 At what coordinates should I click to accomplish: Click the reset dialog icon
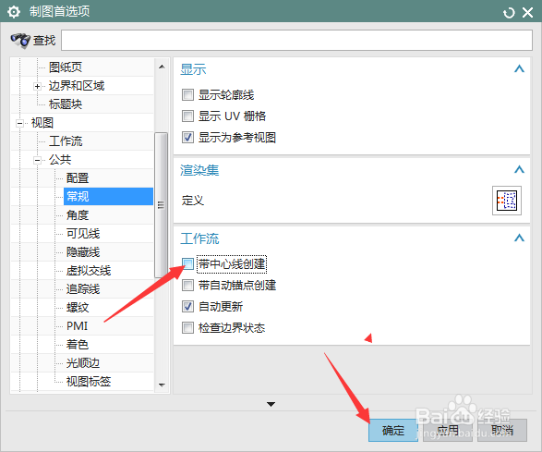tap(509, 13)
